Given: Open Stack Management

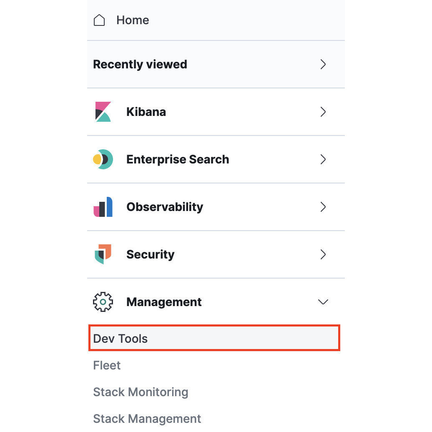Looking at the screenshot, I should (147, 419).
